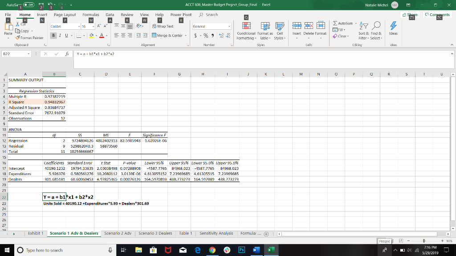Click the Windows Start button

tap(7, 250)
